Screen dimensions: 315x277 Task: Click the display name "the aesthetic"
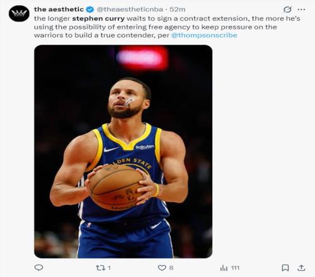tap(59, 9)
